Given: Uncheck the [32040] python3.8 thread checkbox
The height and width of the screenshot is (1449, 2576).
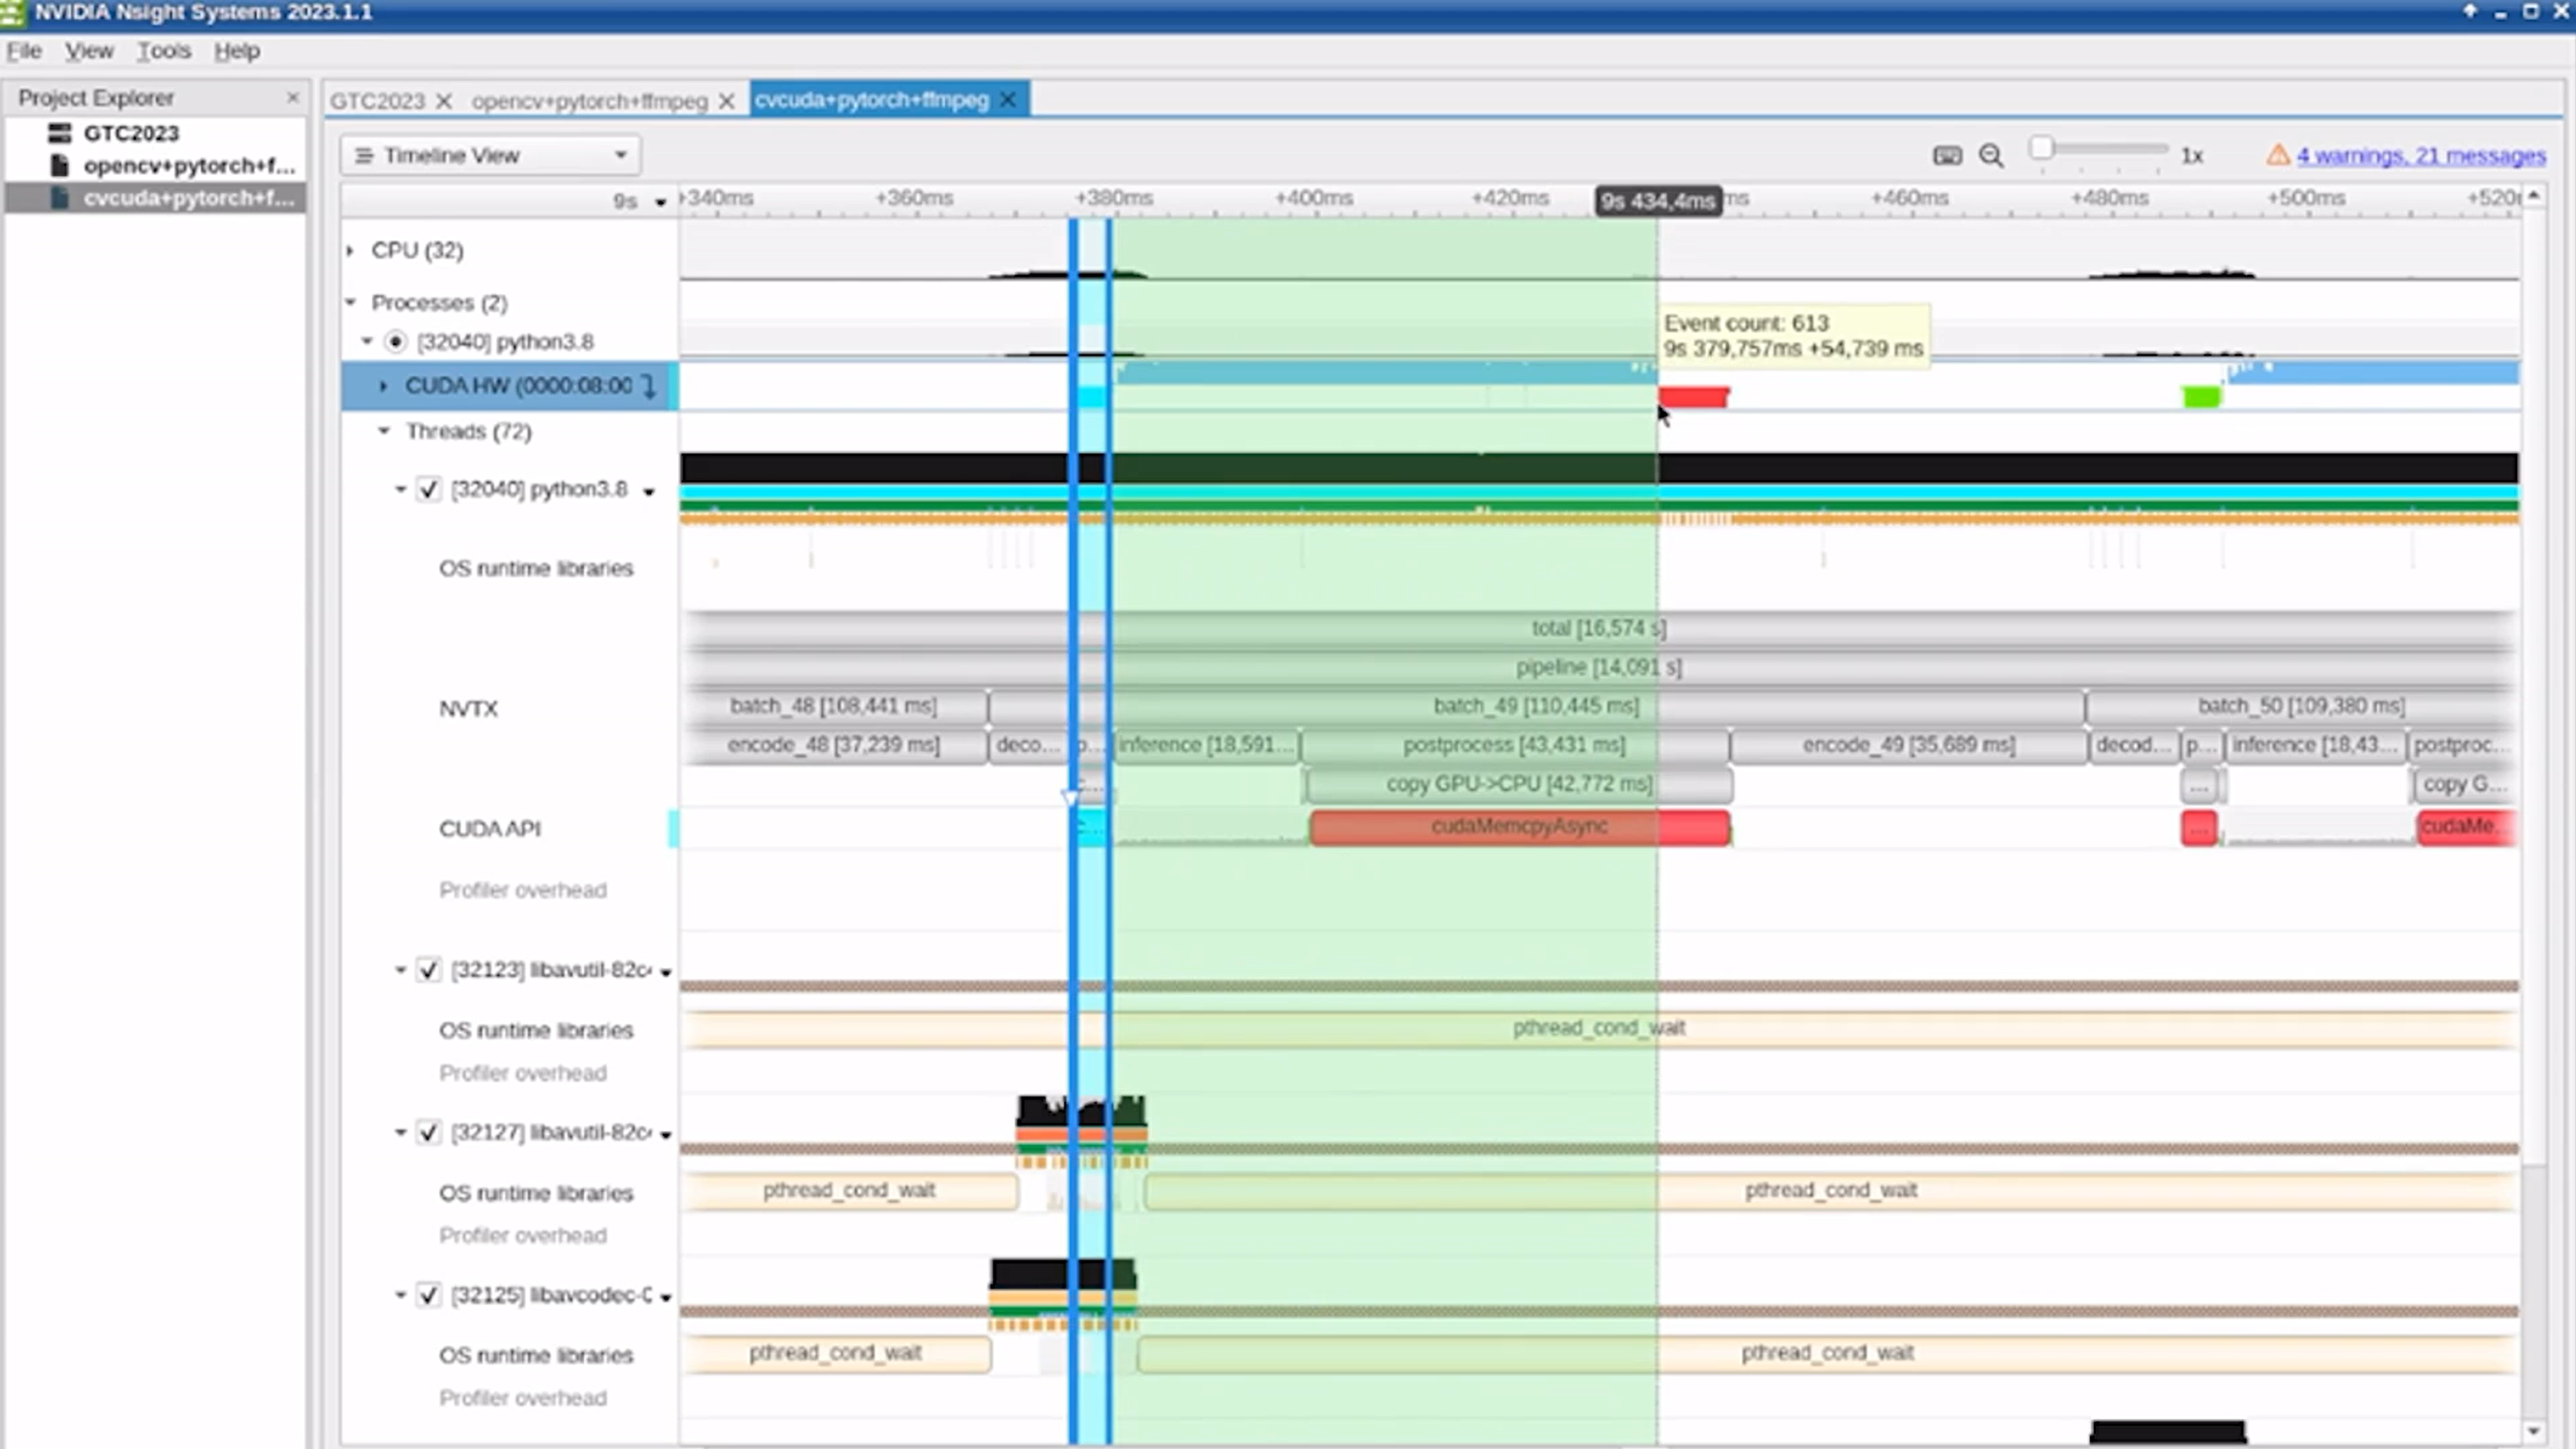Looking at the screenshot, I should 428,489.
